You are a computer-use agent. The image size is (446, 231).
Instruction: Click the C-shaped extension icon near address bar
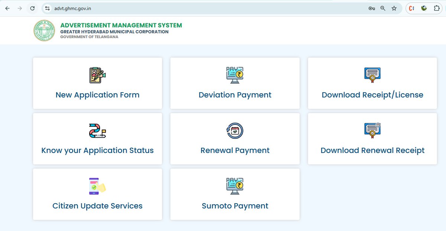413,8
